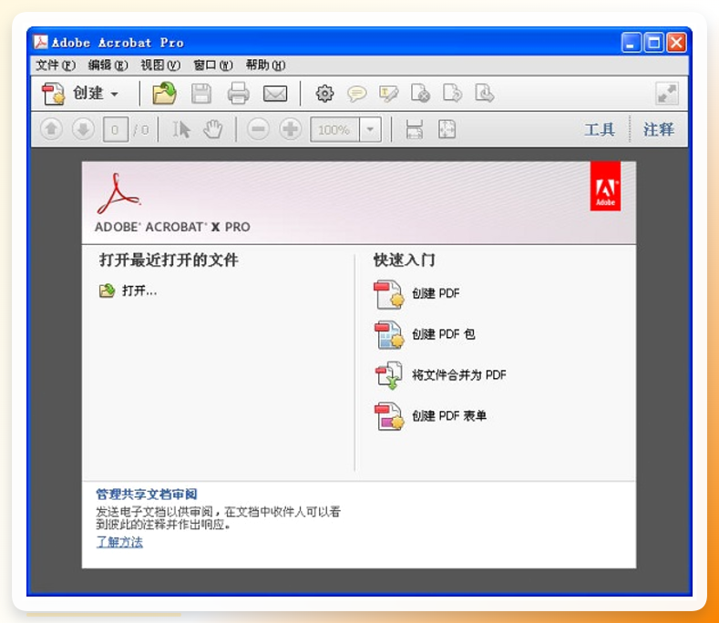Select the text selection cursor tool
Viewport: 719px width, 623px height.
(181, 129)
